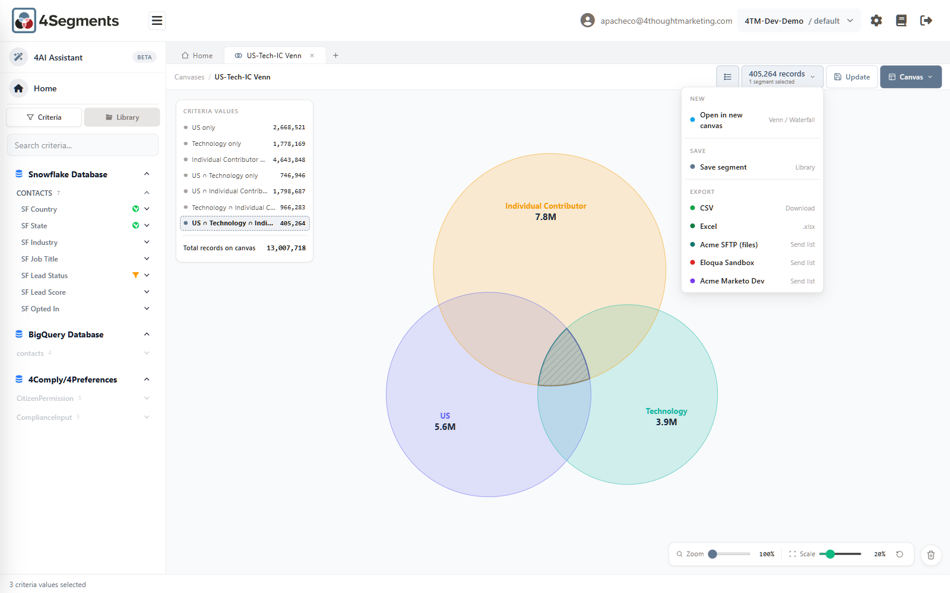The height and width of the screenshot is (593, 950).
Task: Add a new tab with plus icon
Action: click(335, 56)
